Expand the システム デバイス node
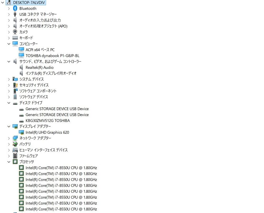Image resolution: width=264 pixels, height=213 pixels. [9, 79]
